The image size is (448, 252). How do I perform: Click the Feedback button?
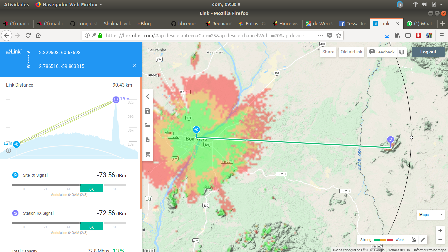click(382, 52)
